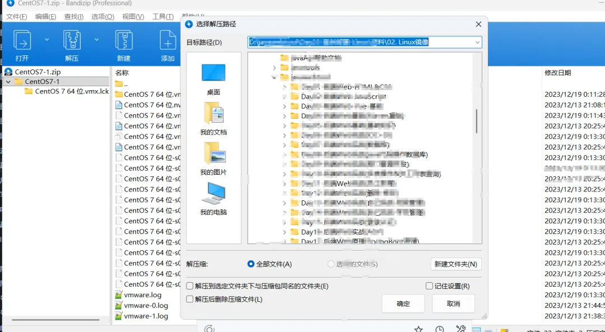
Task: Close the 选择解压路径 dialog
Action: point(478,24)
